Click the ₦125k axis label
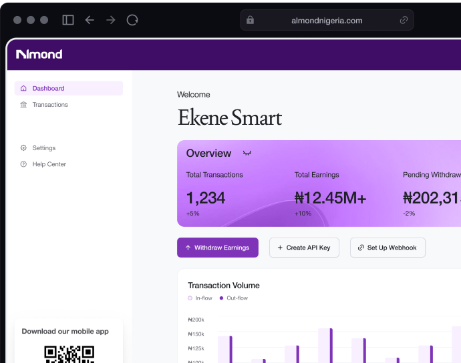The height and width of the screenshot is (363, 461). tap(196, 348)
